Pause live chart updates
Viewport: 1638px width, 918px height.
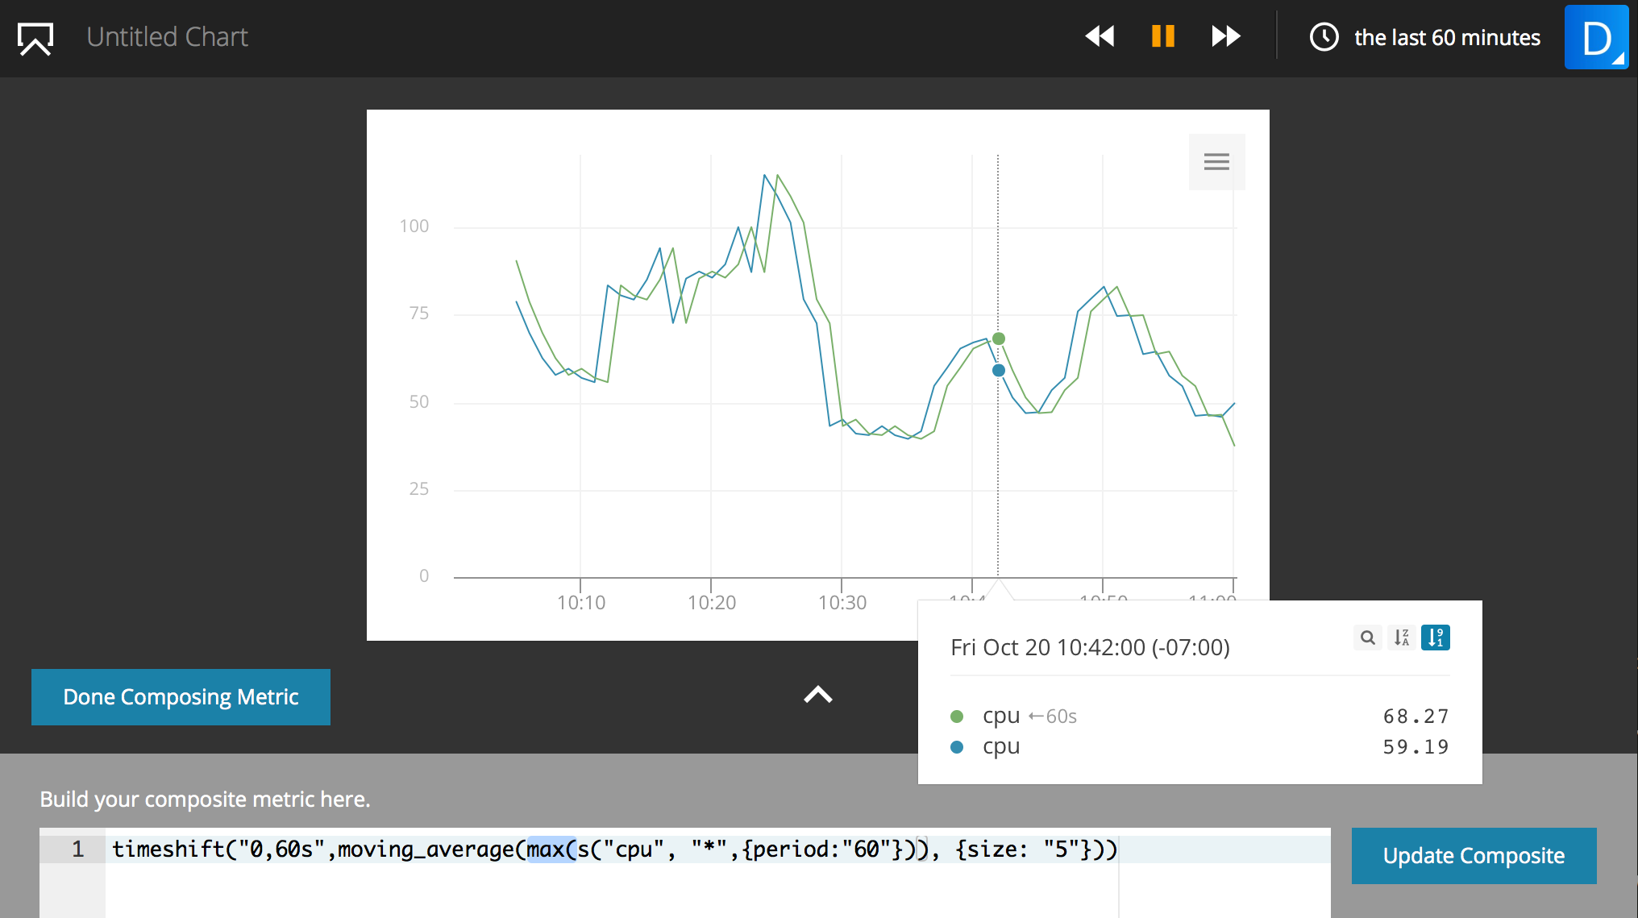(x=1162, y=36)
